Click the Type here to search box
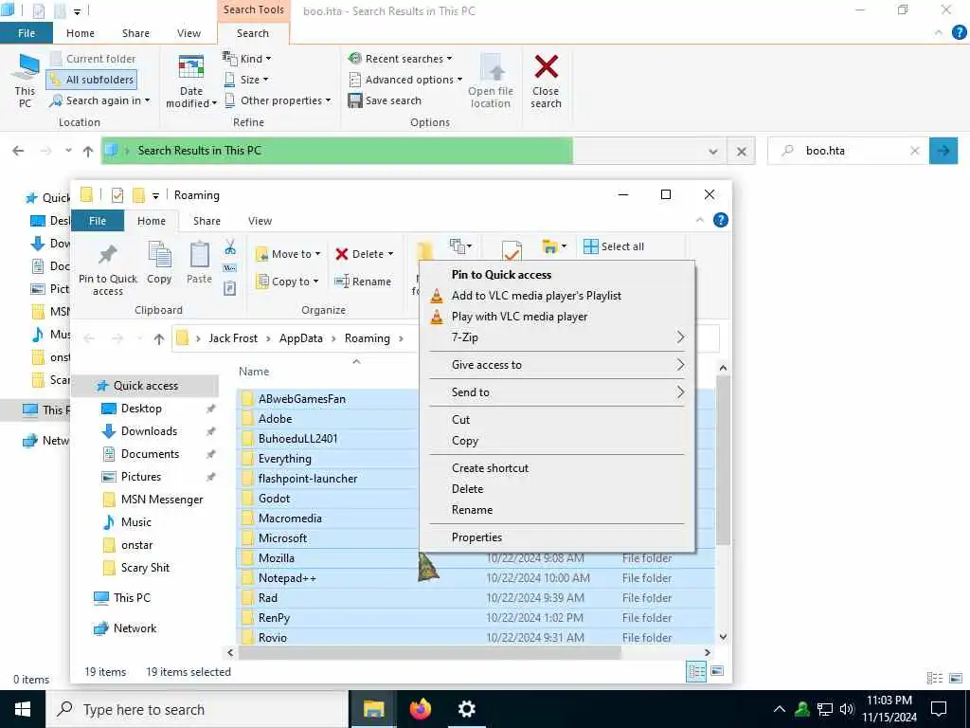Screen dimensions: 970x728 coord(197,709)
